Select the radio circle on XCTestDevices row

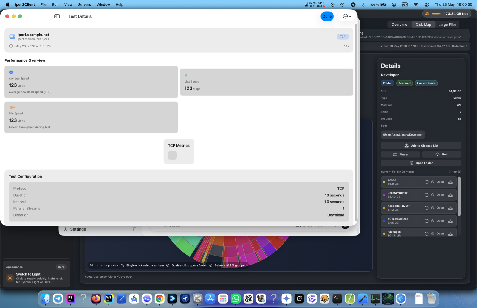pyautogui.click(x=427, y=221)
